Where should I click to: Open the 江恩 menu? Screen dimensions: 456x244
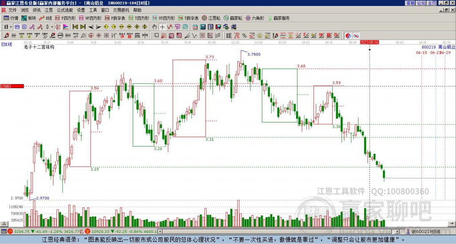click(x=49, y=10)
